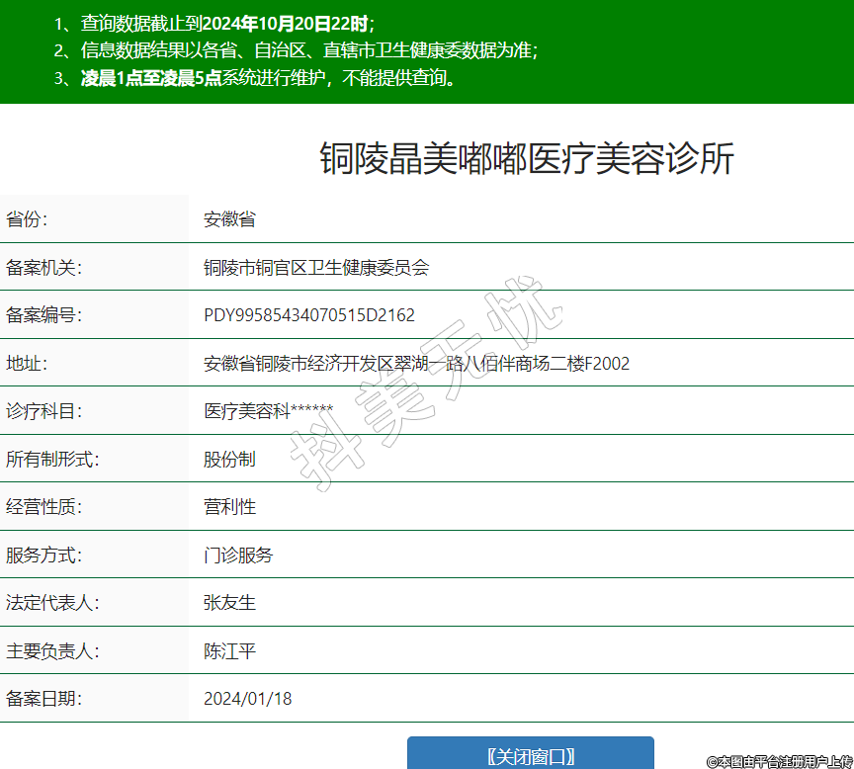Click the record number PDY99585434070515D2162
854x769 pixels.
309,315
